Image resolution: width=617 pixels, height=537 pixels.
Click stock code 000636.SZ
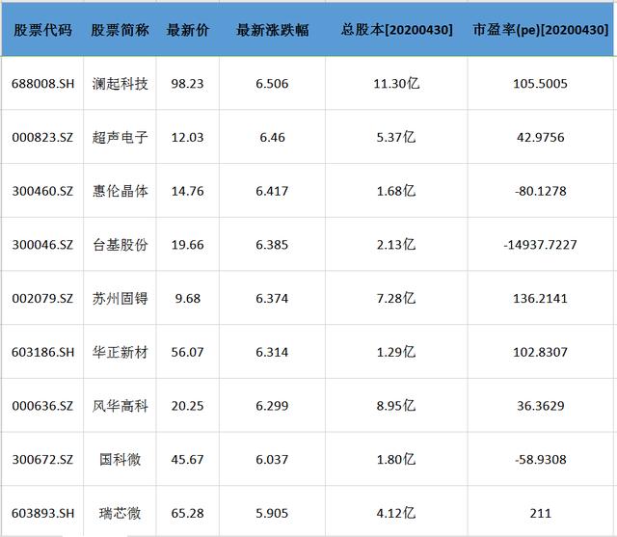click(x=42, y=406)
